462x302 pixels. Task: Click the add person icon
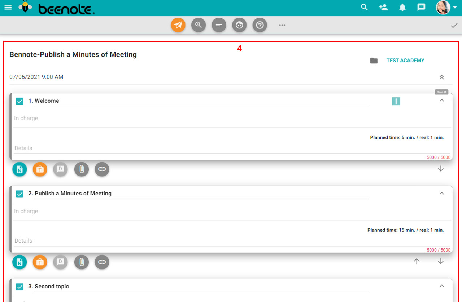pos(383,7)
